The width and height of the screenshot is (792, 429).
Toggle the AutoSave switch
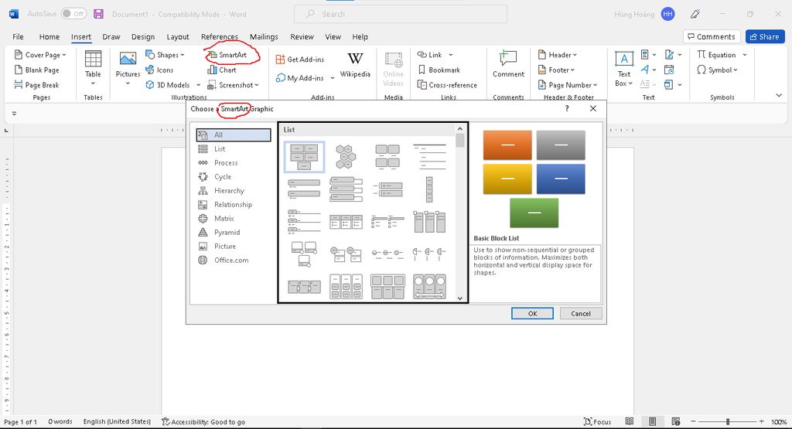pyautogui.click(x=73, y=14)
